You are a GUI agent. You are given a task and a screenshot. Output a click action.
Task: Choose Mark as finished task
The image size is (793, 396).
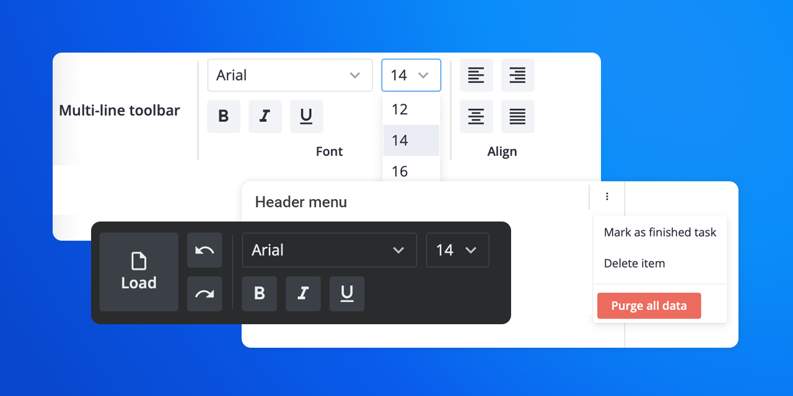click(x=660, y=233)
